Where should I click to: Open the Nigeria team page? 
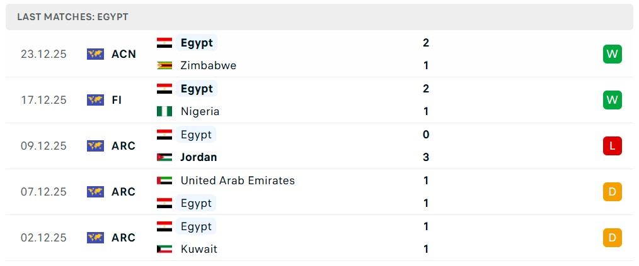click(200, 111)
